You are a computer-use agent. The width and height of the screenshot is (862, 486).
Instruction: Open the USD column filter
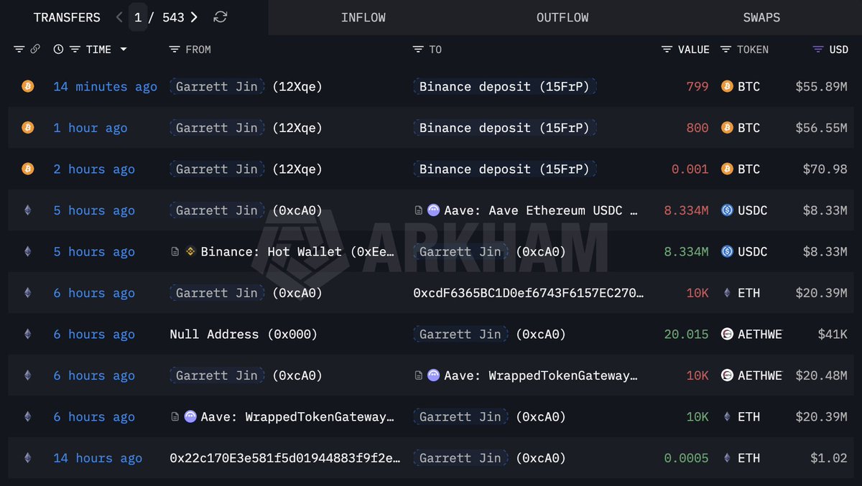[x=817, y=50]
